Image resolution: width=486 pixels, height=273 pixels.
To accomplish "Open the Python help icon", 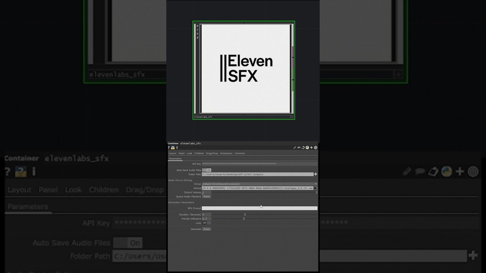I will coord(173,147).
